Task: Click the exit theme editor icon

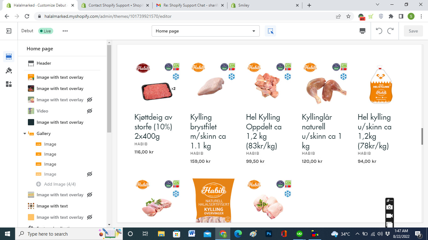Action: pos(9,31)
